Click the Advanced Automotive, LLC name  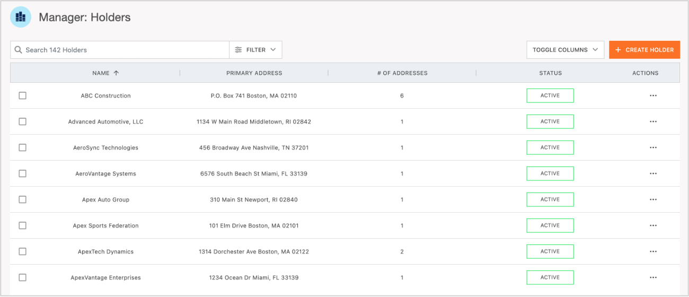tap(105, 122)
